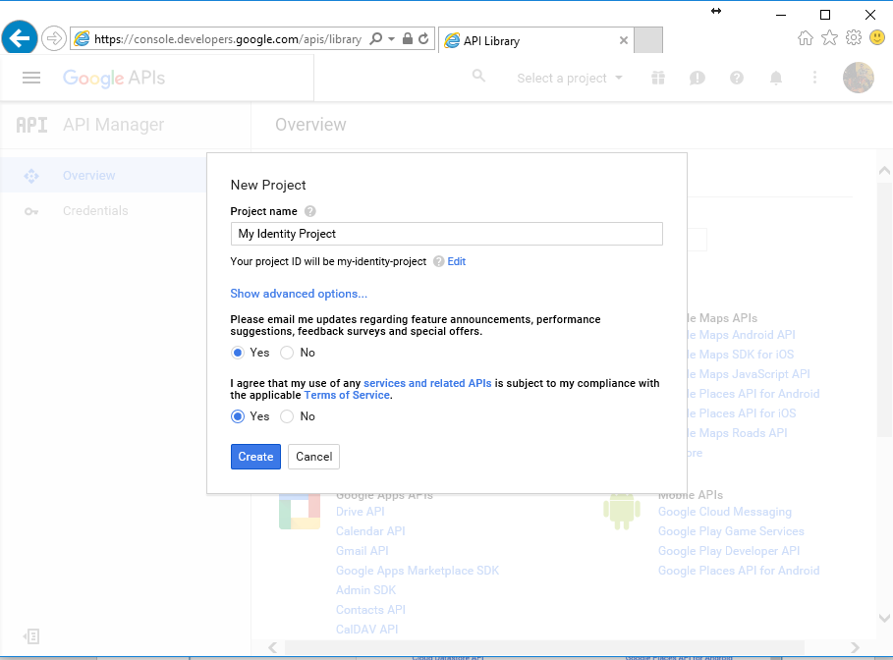Open Calendar API link

(x=370, y=531)
